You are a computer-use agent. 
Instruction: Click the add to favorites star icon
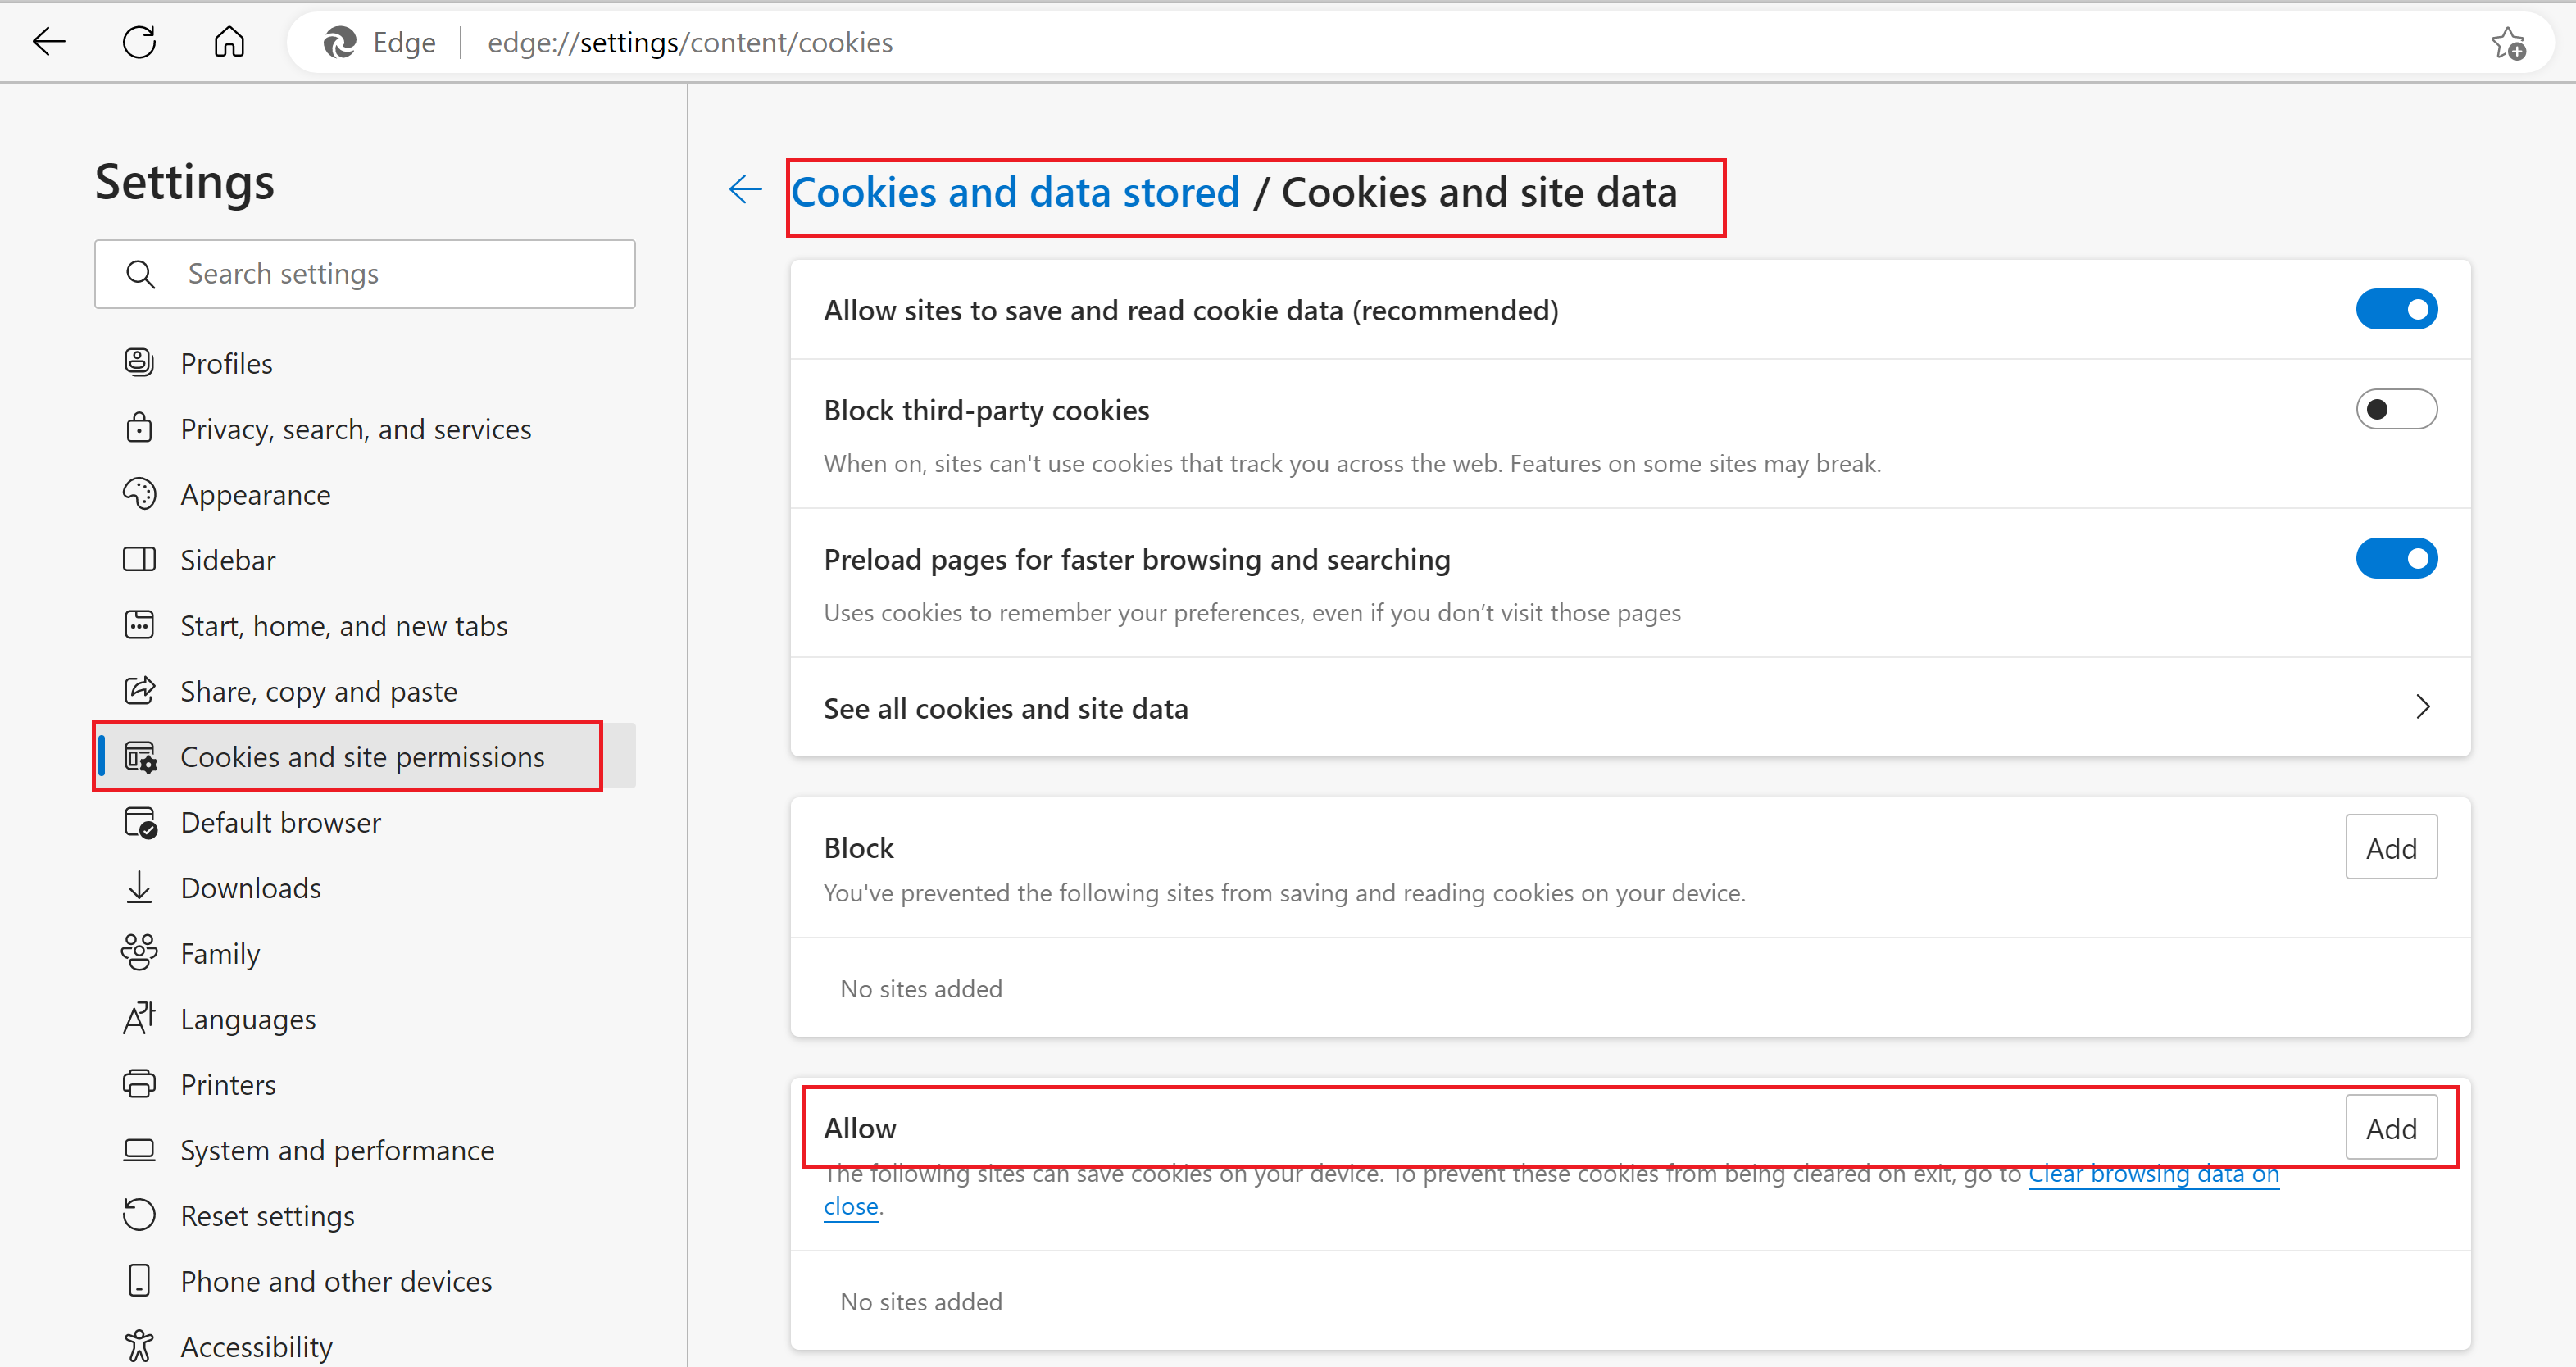[x=2508, y=43]
